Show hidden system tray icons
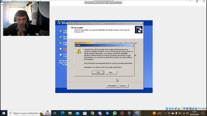 point(166,113)
